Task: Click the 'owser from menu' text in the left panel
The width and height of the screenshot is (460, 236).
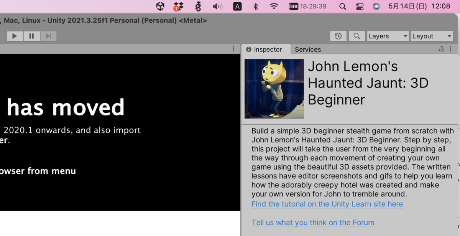Action: click(x=38, y=171)
